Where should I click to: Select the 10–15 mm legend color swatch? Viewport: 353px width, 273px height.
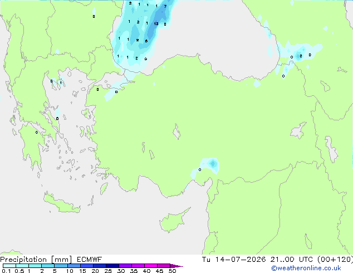click(74, 266)
